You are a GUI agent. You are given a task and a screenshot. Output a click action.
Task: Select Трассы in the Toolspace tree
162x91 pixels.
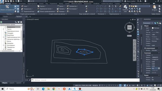[9, 29]
